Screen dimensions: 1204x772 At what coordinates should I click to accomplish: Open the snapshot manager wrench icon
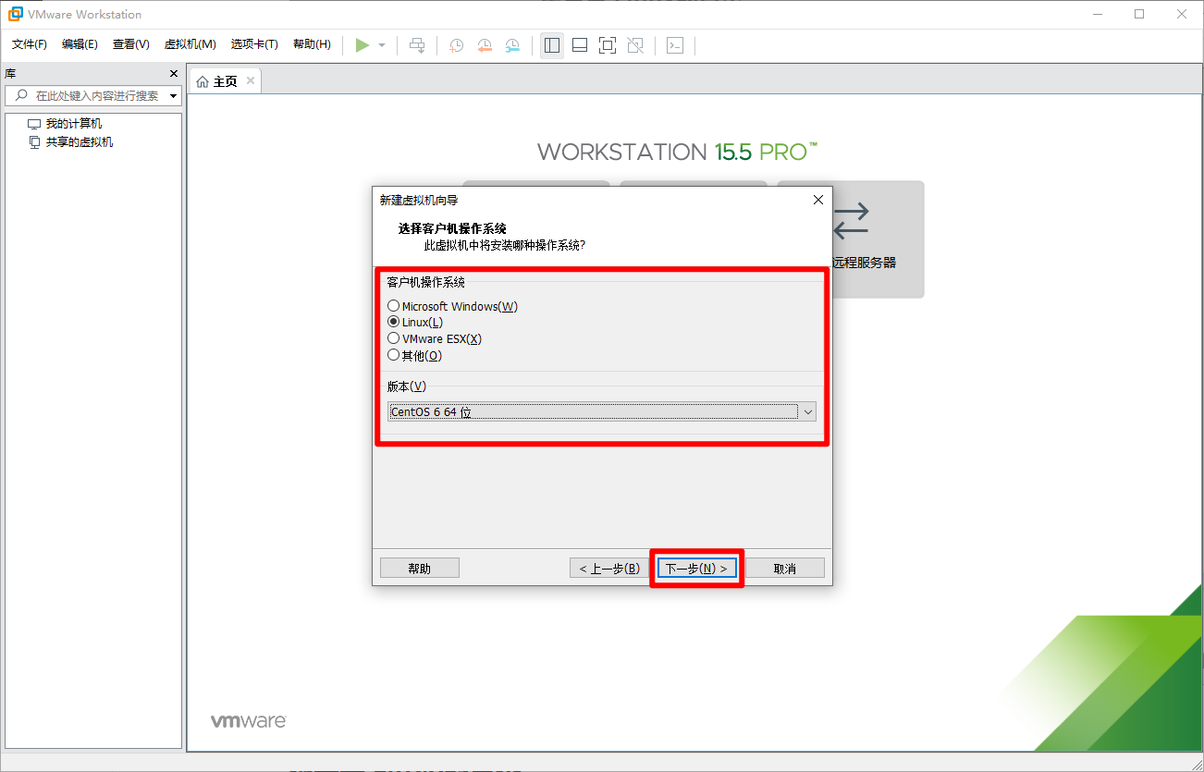point(512,45)
